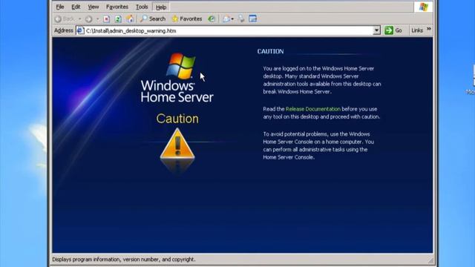This screenshot has width=475, height=267.
Task: Click the window resize grip corner
Action: point(430,260)
